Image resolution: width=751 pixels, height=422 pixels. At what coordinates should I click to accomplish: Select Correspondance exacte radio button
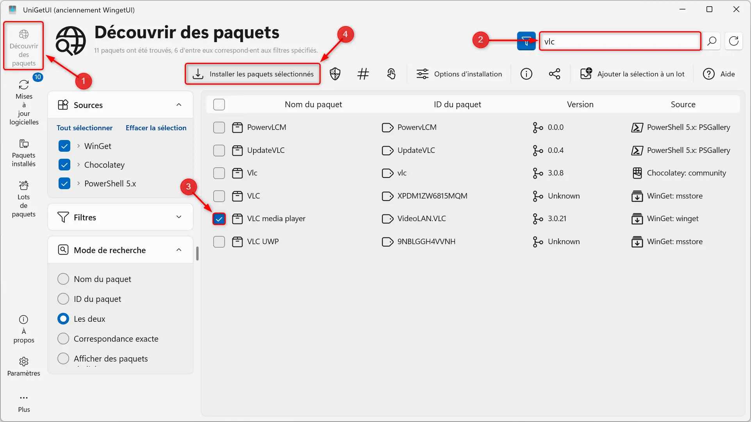point(63,339)
